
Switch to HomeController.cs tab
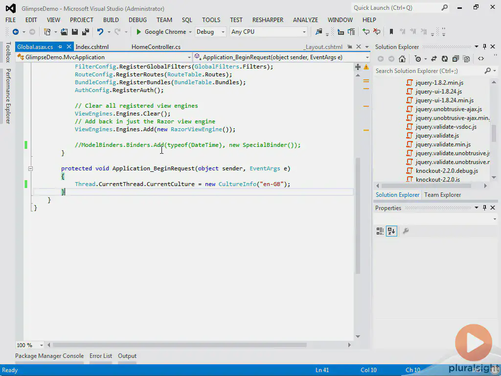156,47
